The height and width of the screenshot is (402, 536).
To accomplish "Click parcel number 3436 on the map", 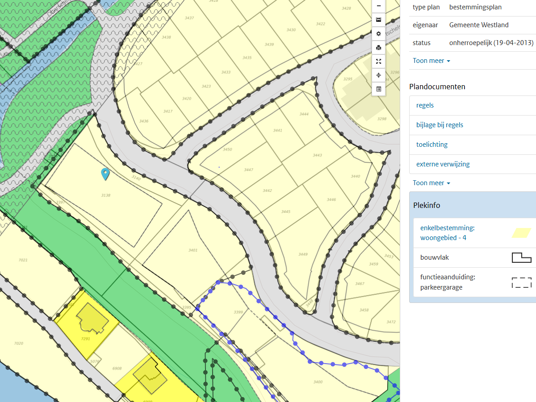I will pos(144,121).
